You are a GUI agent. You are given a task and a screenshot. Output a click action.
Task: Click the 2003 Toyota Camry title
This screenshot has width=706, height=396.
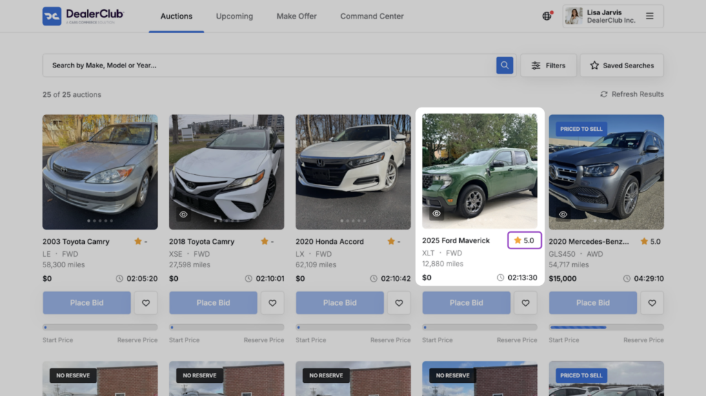76,242
